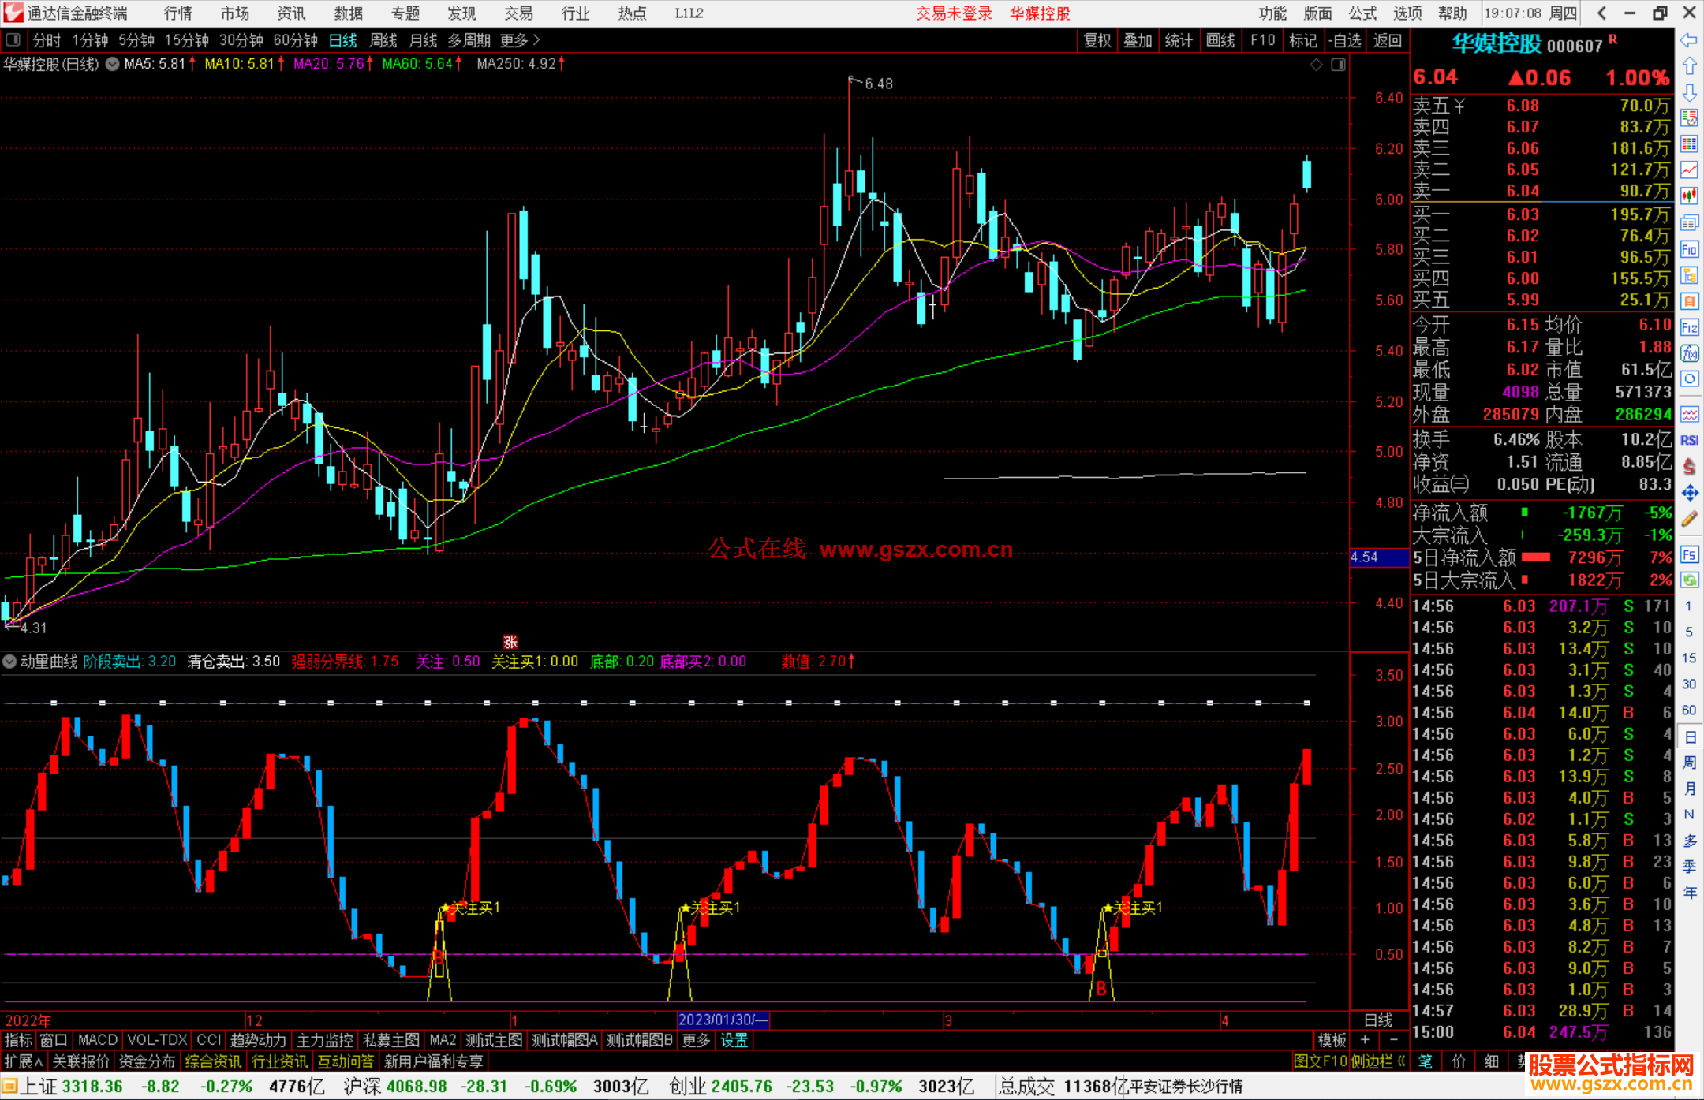The height and width of the screenshot is (1100, 1704).
Task: Toggle the MA indicator circle beside 华媒控股(日线)
Action: pos(113,64)
